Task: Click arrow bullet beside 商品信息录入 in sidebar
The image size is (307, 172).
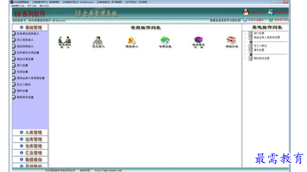Action: [14, 46]
